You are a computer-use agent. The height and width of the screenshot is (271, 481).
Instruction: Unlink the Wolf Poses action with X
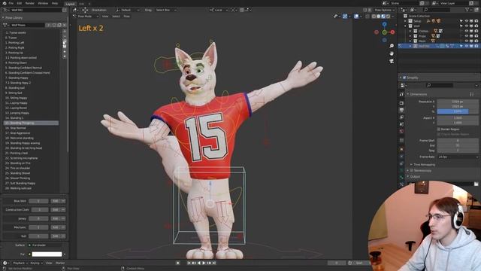[x=65, y=25]
